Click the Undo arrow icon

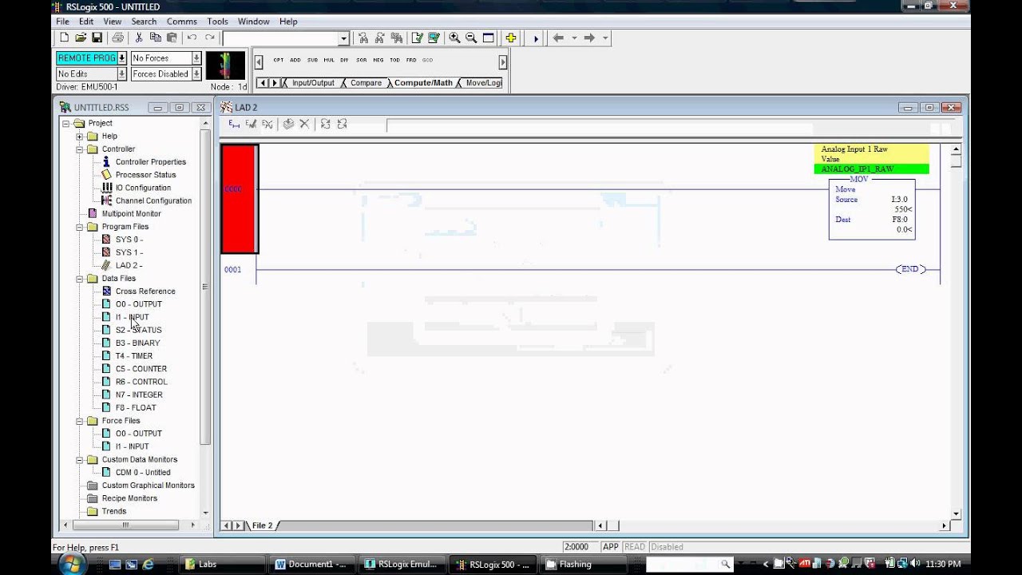tap(192, 38)
